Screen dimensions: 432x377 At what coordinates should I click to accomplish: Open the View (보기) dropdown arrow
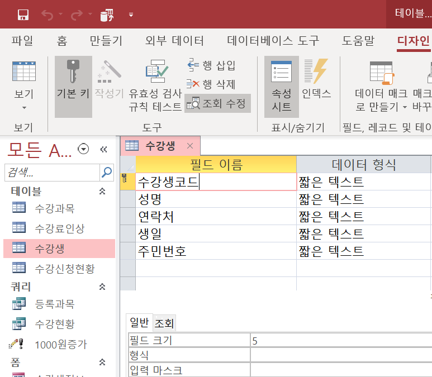tap(24, 108)
